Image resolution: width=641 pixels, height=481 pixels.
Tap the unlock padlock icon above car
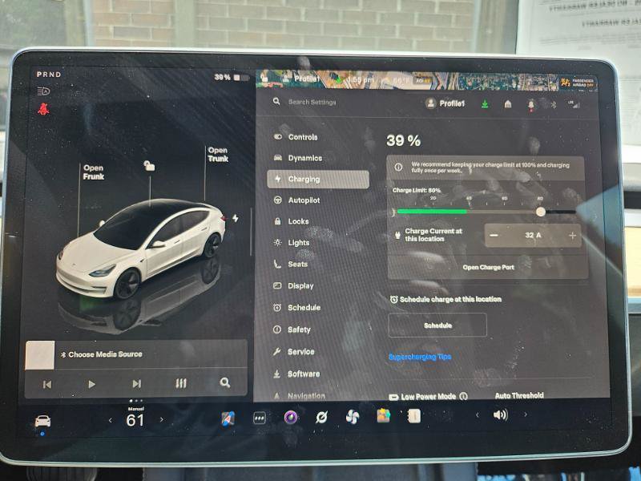(149, 166)
